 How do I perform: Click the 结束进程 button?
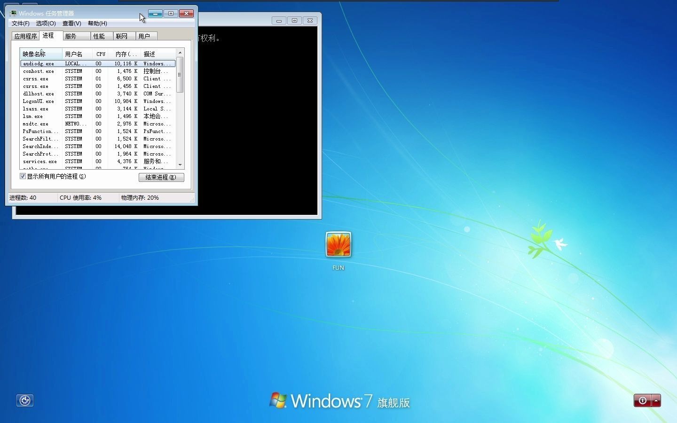[161, 177]
